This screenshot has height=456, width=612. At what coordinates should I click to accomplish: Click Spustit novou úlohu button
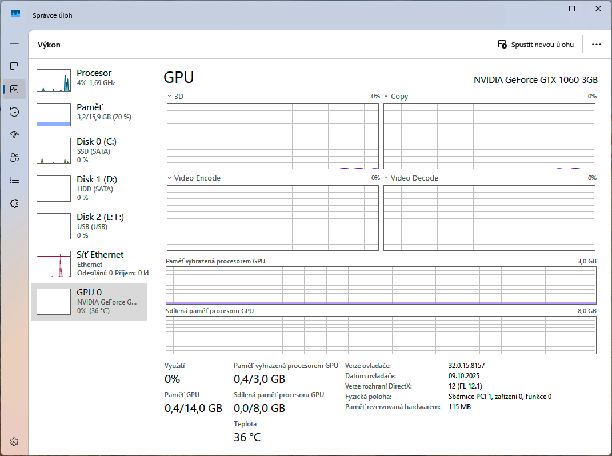click(x=535, y=45)
